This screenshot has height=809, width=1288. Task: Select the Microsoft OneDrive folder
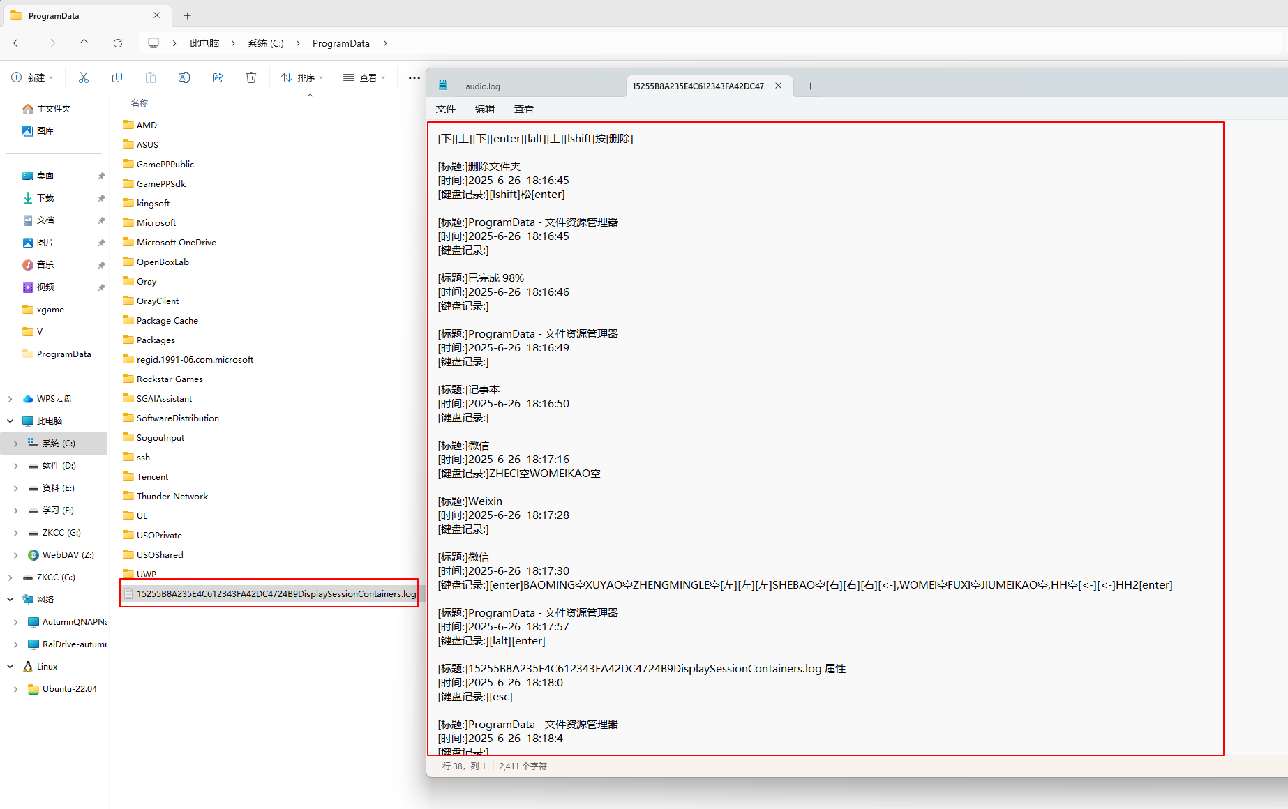170,243
